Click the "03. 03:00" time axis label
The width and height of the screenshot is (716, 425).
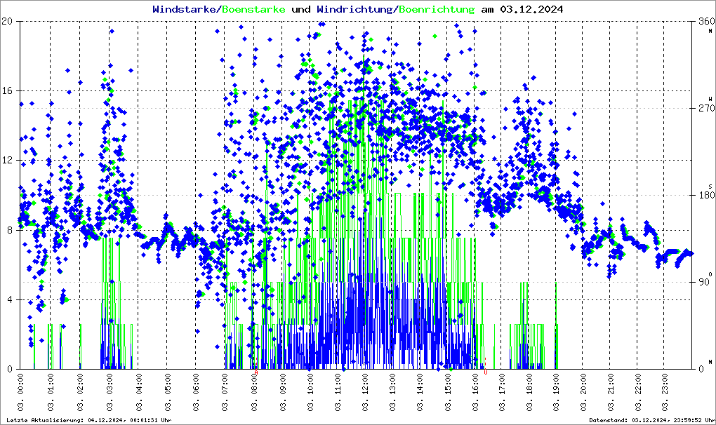tap(110, 392)
